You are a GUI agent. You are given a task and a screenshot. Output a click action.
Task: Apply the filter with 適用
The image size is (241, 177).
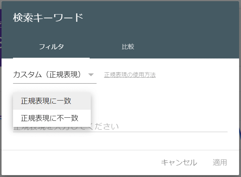tap(220, 162)
